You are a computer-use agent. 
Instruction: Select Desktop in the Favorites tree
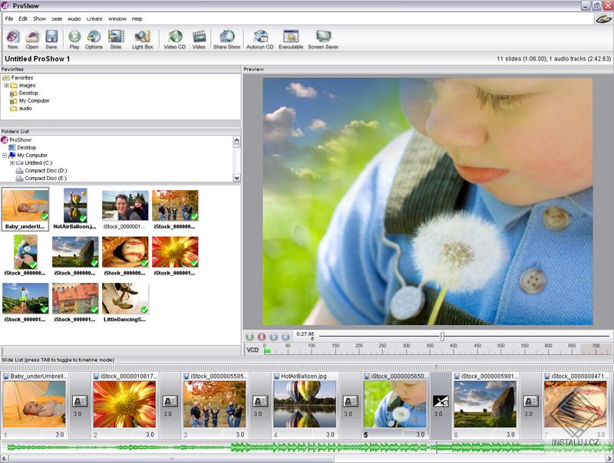click(28, 93)
